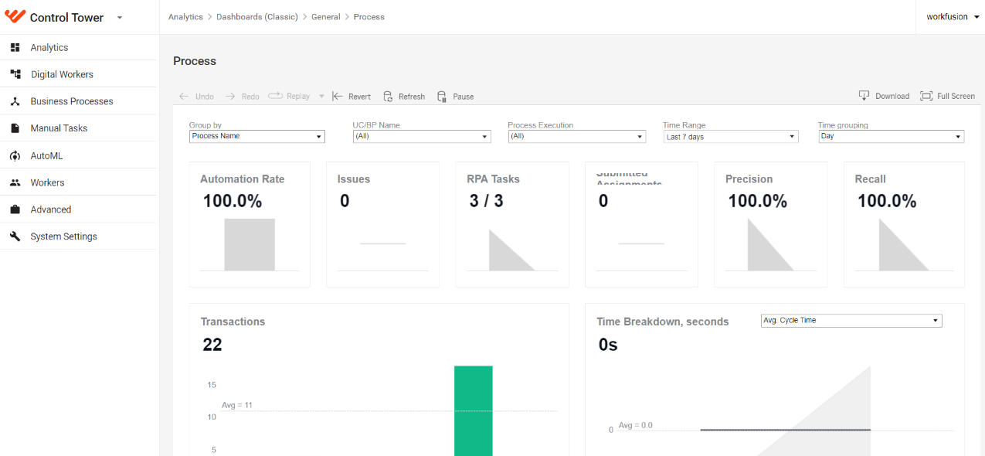Screen dimensions: 985x456
Task: Click the Workers people icon
Action: click(15, 182)
